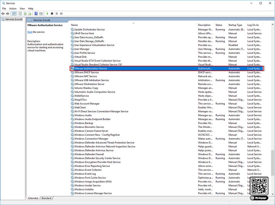Toggle the Show/Hide Console Tree toolbar icon
Image resolution: width=275 pixels, height=205 pixels.
[x=14, y=13]
